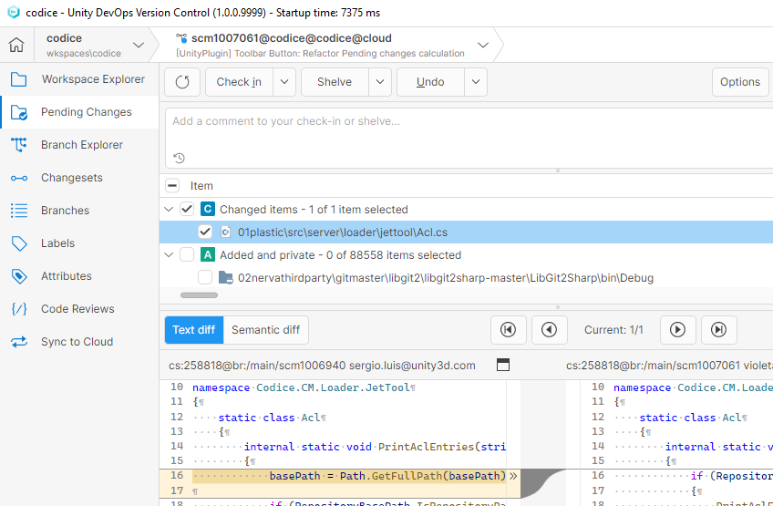Screen dimensions: 773x506
Task: Open the Code Reviews view
Action: point(79,309)
